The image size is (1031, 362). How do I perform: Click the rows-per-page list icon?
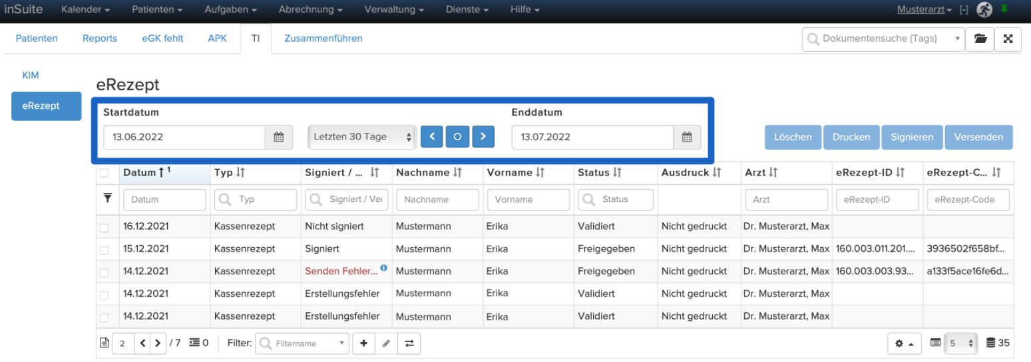click(x=935, y=343)
